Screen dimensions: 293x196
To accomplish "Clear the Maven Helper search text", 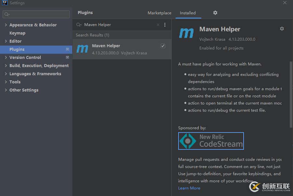I will (x=158, y=25).
